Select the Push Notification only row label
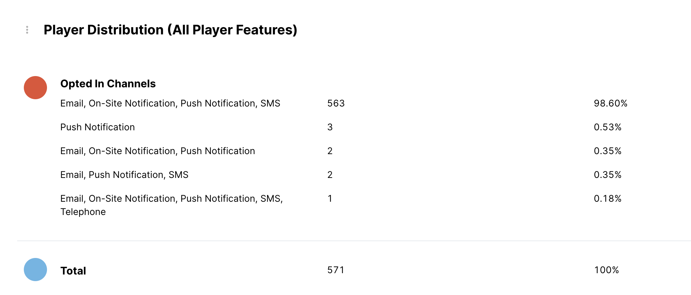Viewport: 691px width, 295px height. tap(97, 127)
